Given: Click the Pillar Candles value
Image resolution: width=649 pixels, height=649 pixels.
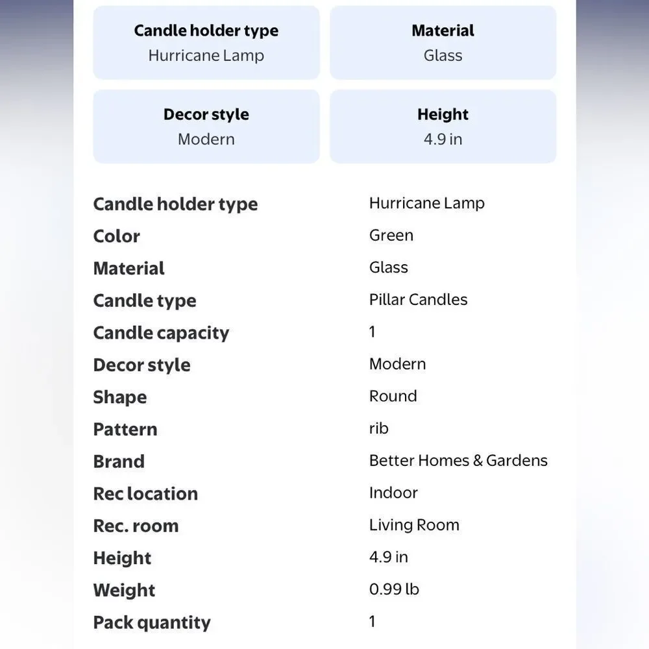Looking at the screenshot, I should click(418, 300).
